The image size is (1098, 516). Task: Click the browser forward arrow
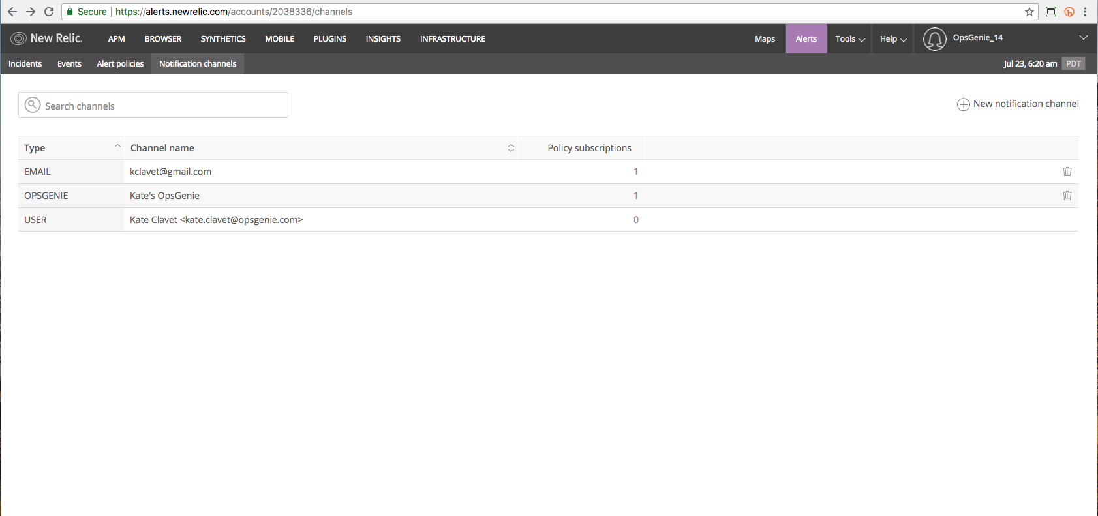(30, 12)
